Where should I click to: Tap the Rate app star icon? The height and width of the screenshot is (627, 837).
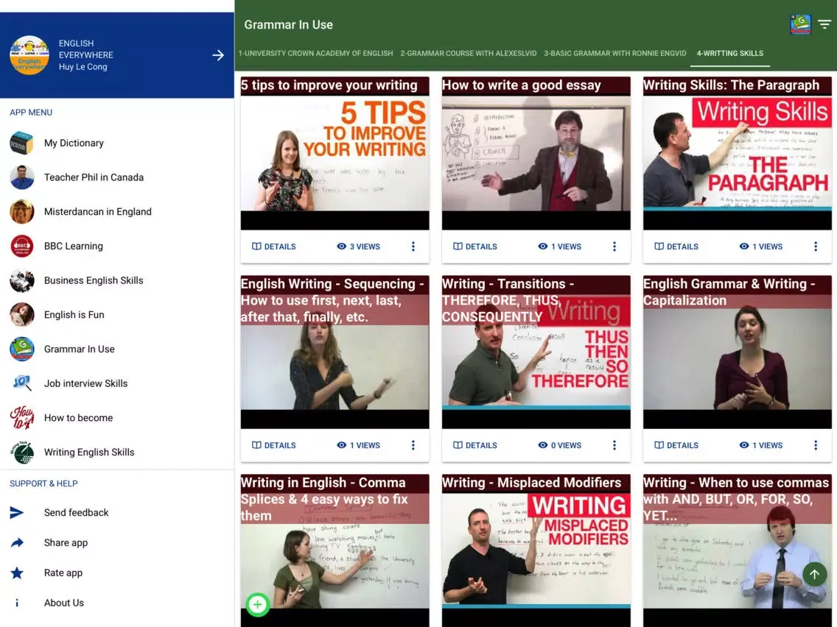tap(17, 573)
